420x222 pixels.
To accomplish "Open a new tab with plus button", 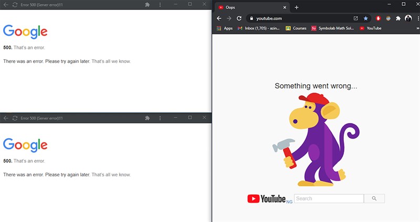I will [297, 7].
